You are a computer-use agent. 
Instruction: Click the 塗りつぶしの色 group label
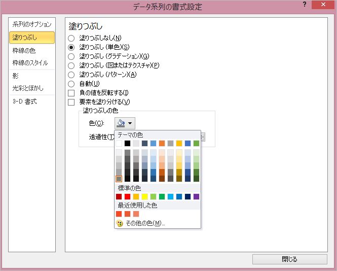(100, 111)
